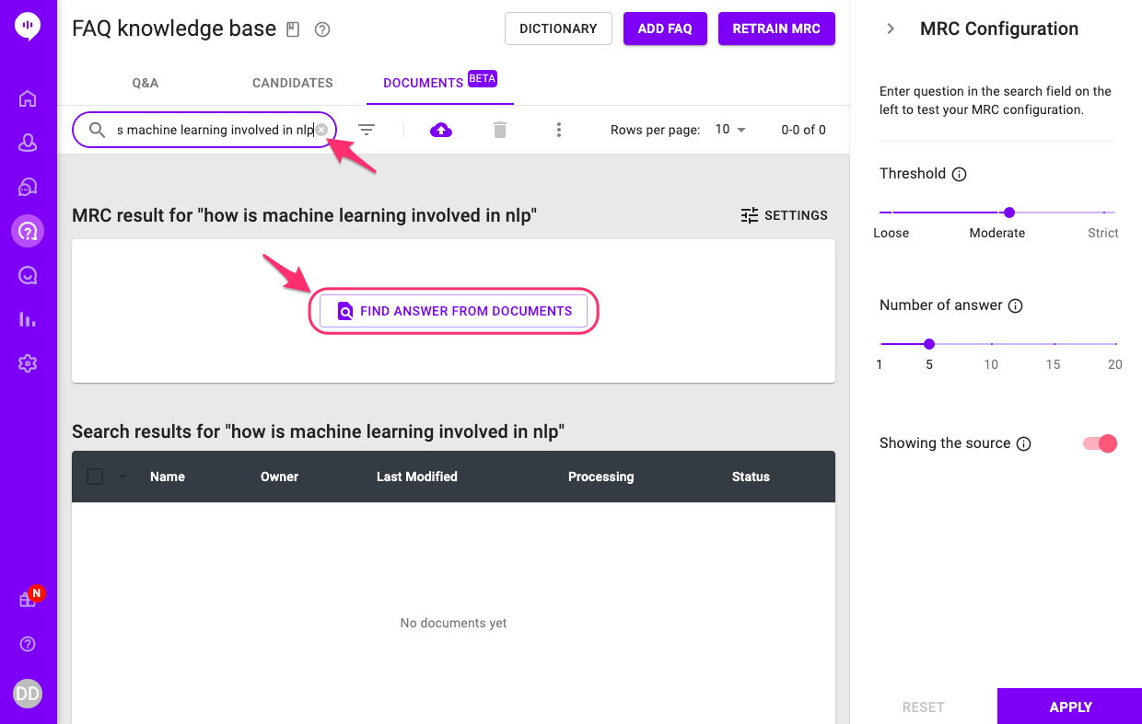Sort by the Status column header
The image size is (1142, 724).
coord(751,477)
